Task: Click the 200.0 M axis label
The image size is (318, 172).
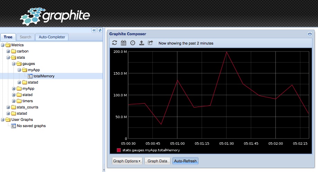Action: [x=120, y=52]
